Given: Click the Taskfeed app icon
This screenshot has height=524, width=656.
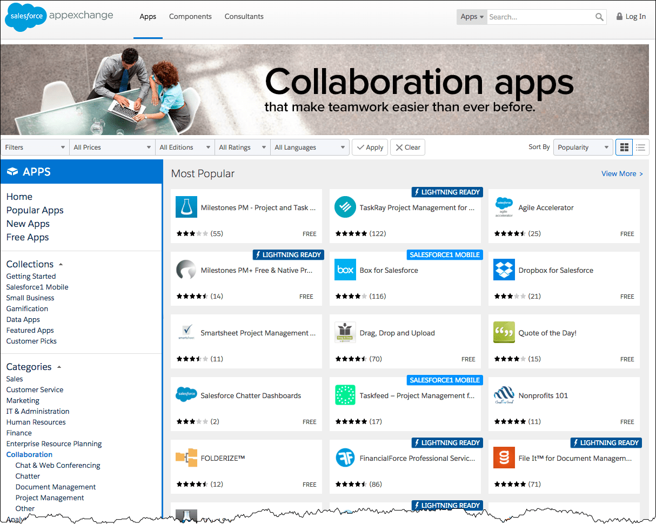Looking at the screenshot, I should (345, 395).
